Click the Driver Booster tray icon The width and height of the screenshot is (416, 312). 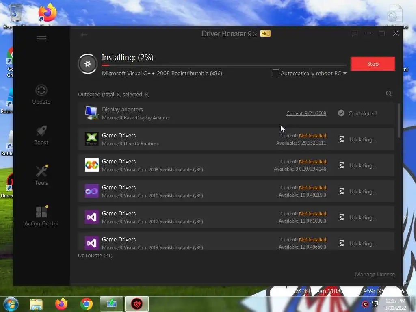(365, 304)
